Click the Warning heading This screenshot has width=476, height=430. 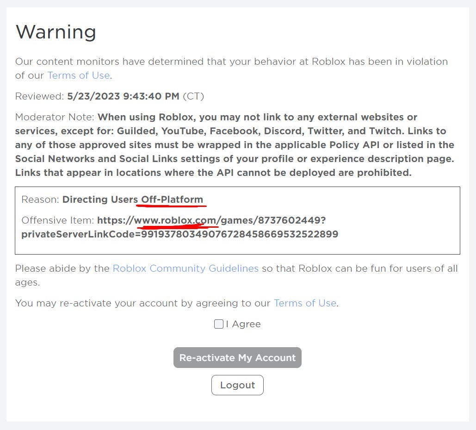(x=56, y=32)
